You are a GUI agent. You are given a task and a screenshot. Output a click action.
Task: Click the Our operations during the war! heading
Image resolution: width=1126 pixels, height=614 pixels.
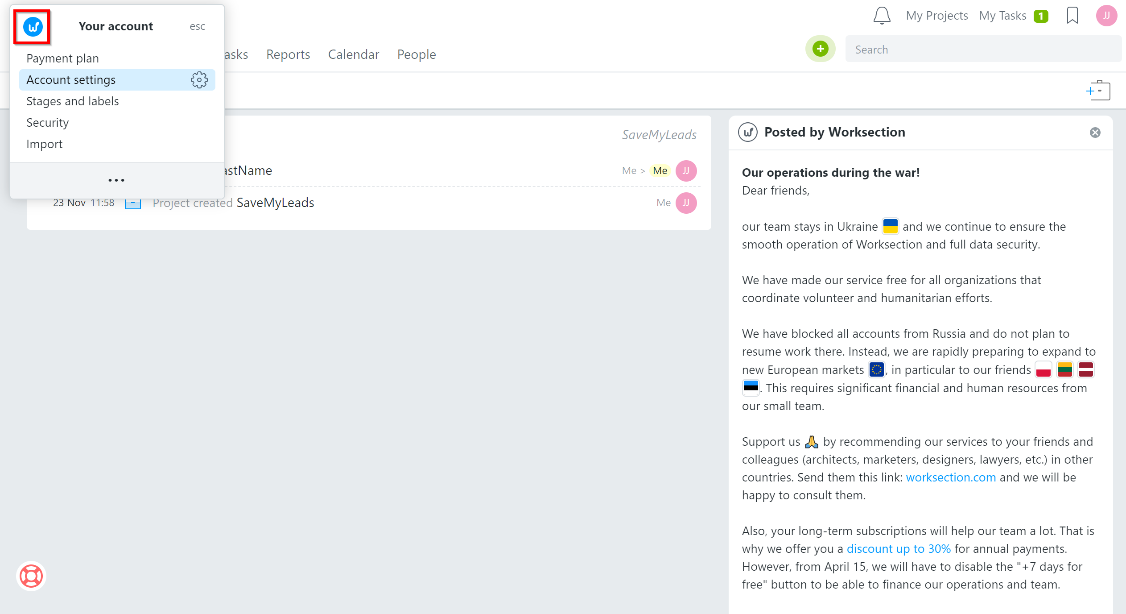830,172
